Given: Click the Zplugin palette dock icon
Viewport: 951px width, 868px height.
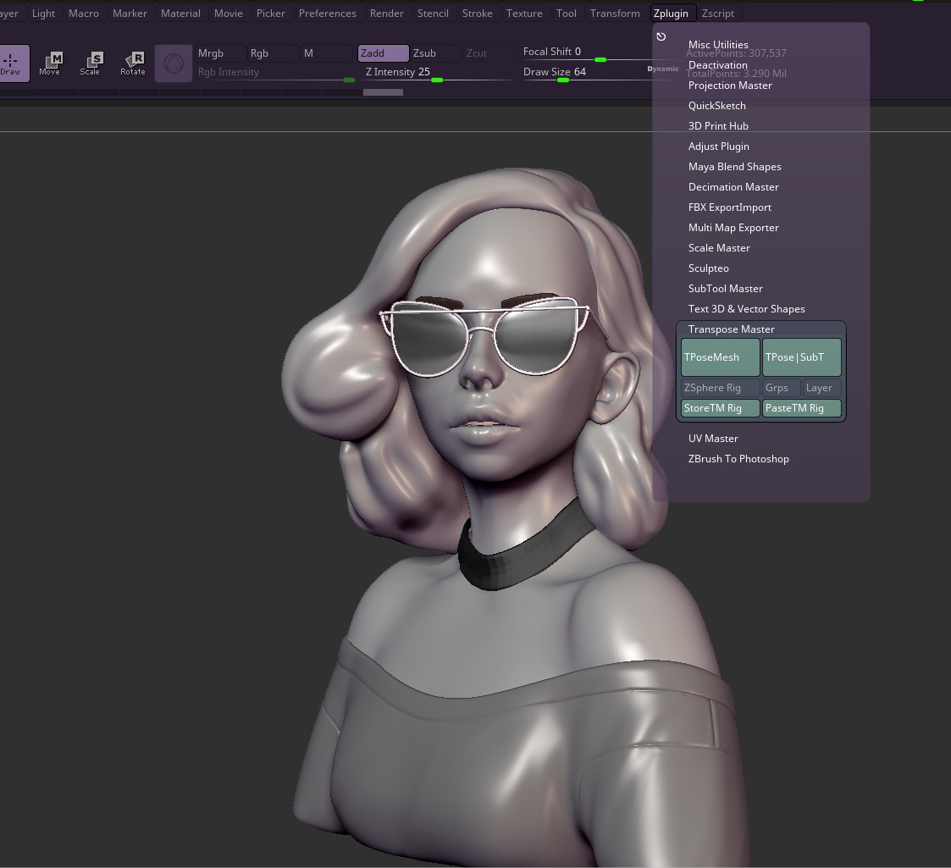Looking at the screenshot, I should click(x=661, y=36).
